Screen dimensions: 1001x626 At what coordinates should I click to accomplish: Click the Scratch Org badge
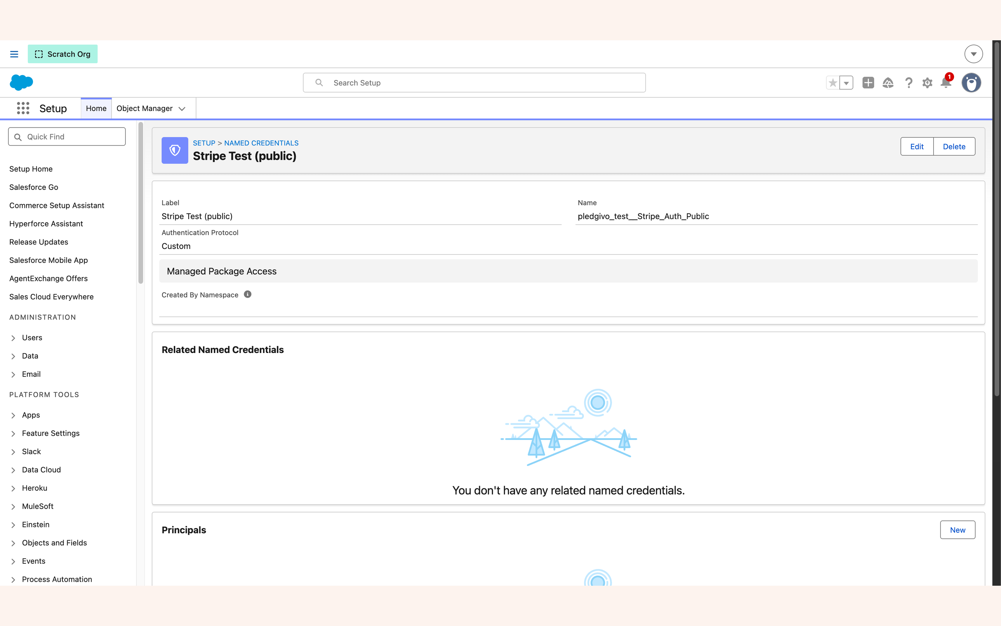click(x=63, y=54)
